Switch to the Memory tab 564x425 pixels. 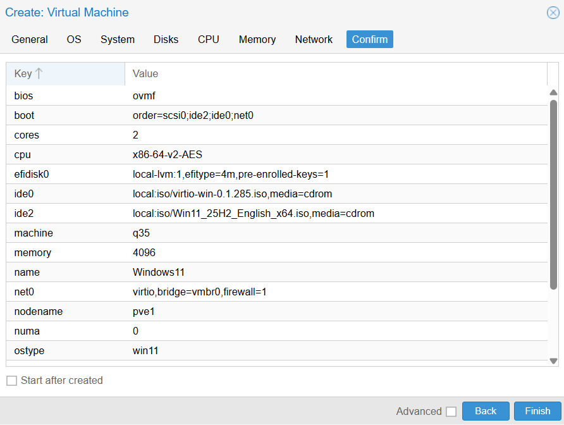click(x=257, y=39)
